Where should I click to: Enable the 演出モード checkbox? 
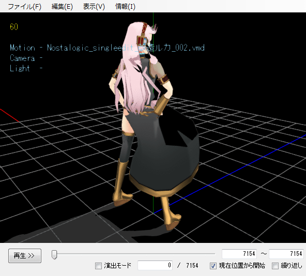[98, 266]
